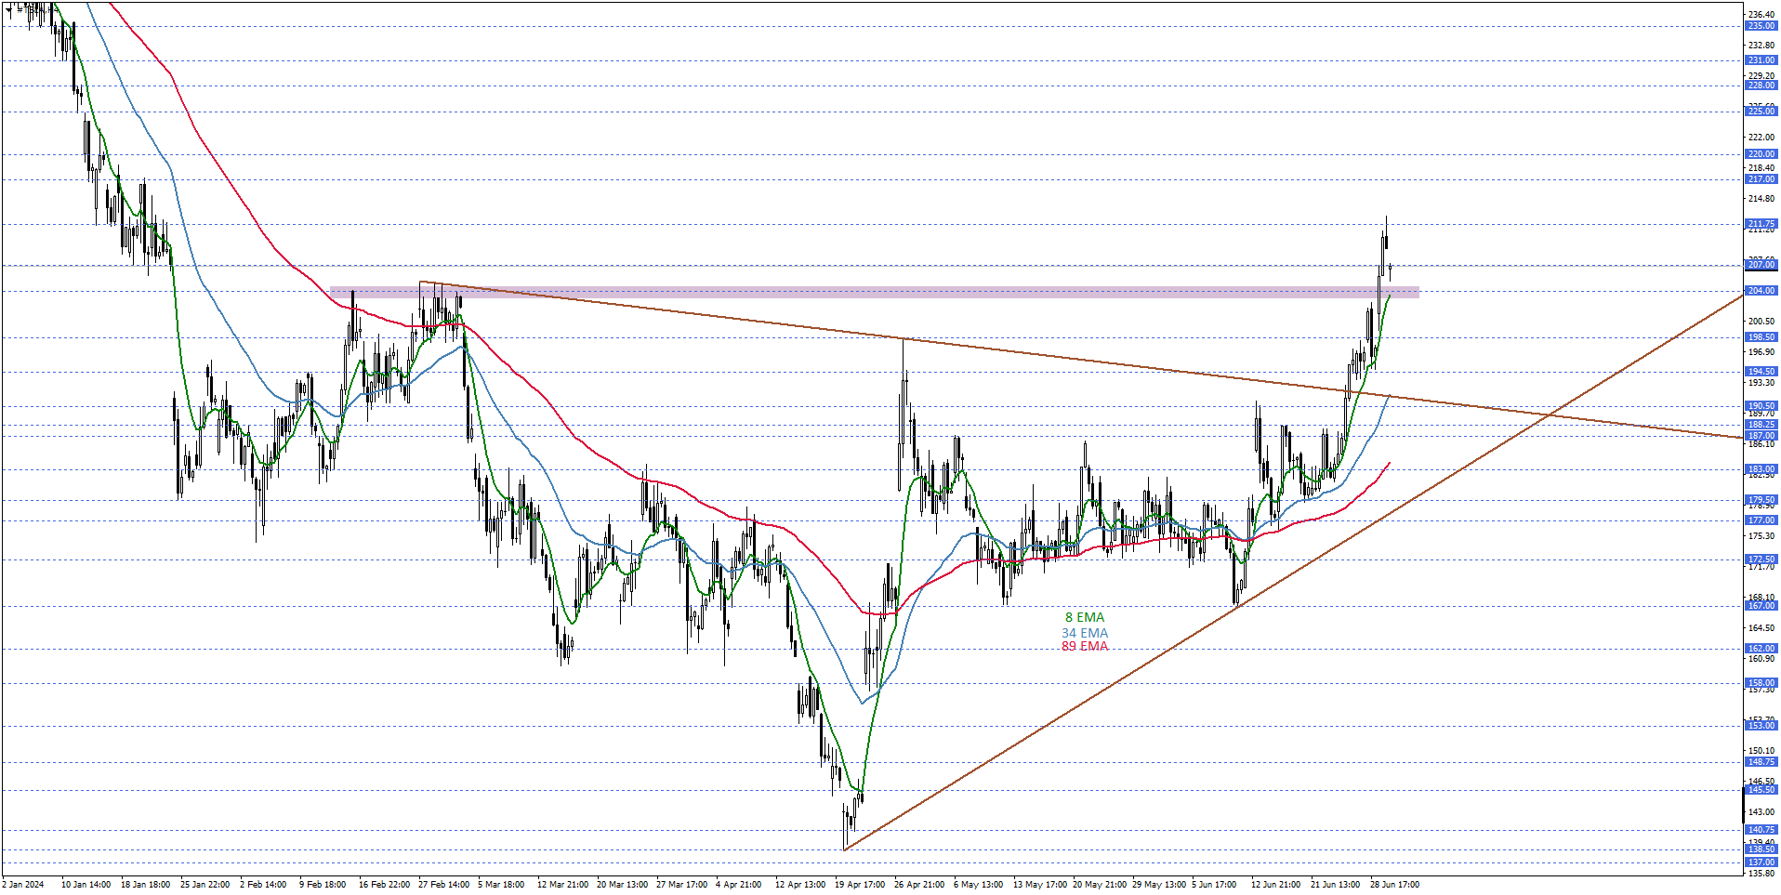1781x895 pixels.
Task: Click the 148.75 price level label
Action: click(x=1761, y=762)
